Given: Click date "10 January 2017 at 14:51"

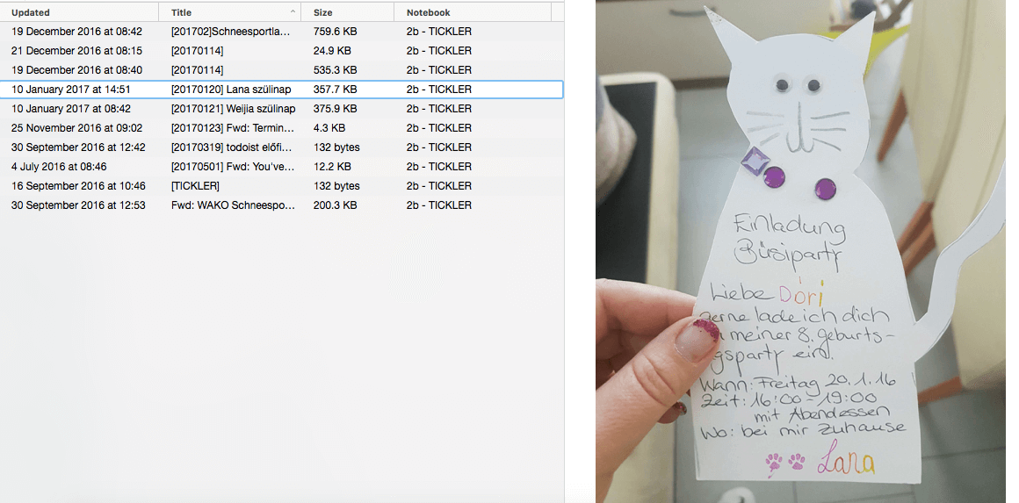Looking at the screenshot, I should (x=71, y=90).
